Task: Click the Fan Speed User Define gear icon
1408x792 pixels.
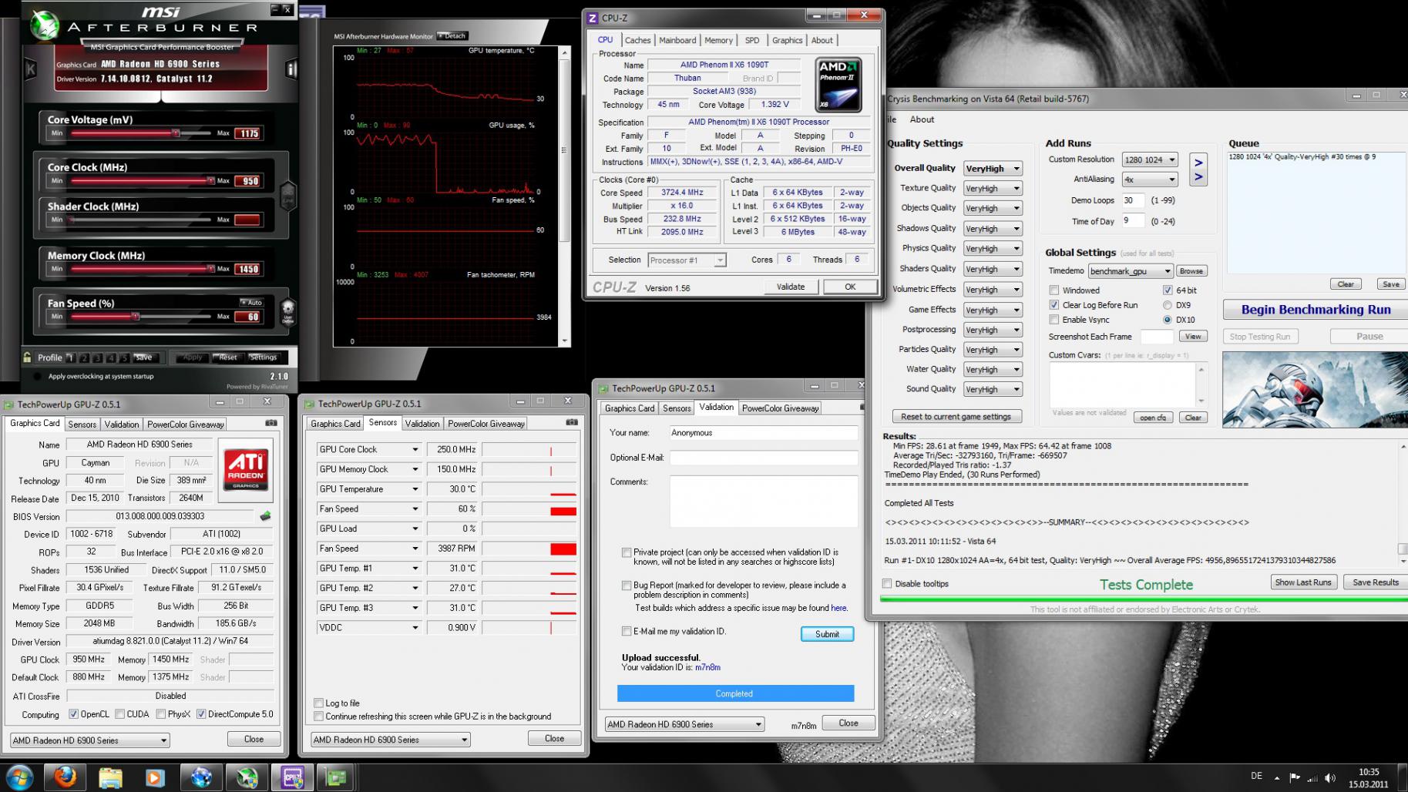Action: point(287,310)
